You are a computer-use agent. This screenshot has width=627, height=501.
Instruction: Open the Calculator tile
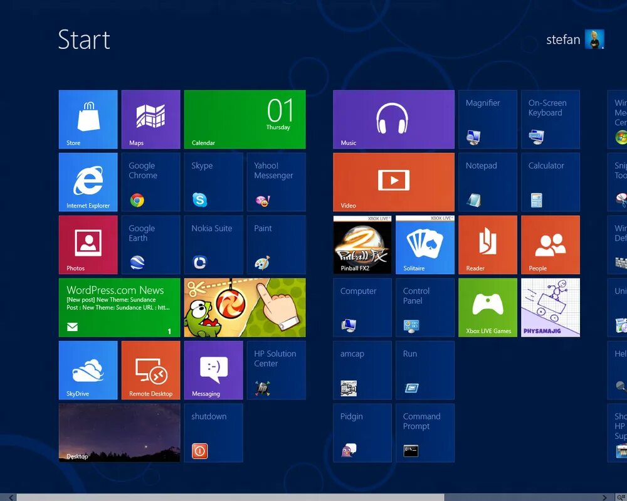click(x=551, y=182)
